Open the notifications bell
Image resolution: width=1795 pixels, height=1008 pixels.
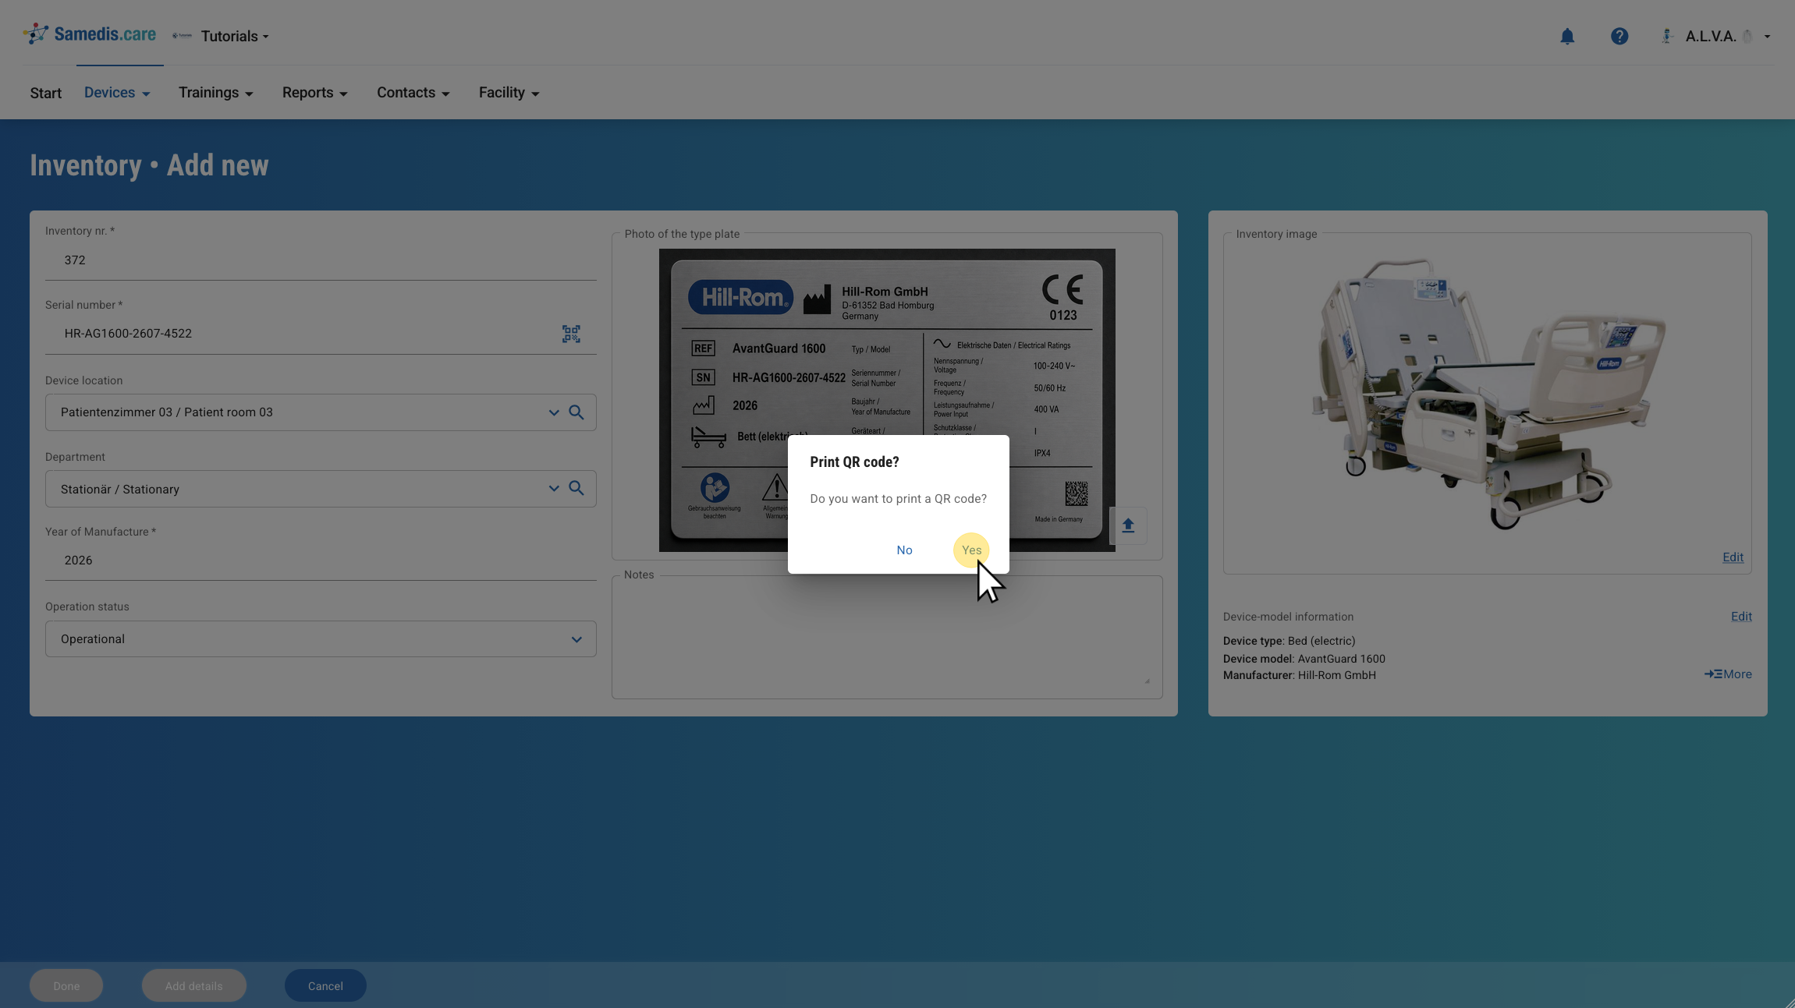1567,37
